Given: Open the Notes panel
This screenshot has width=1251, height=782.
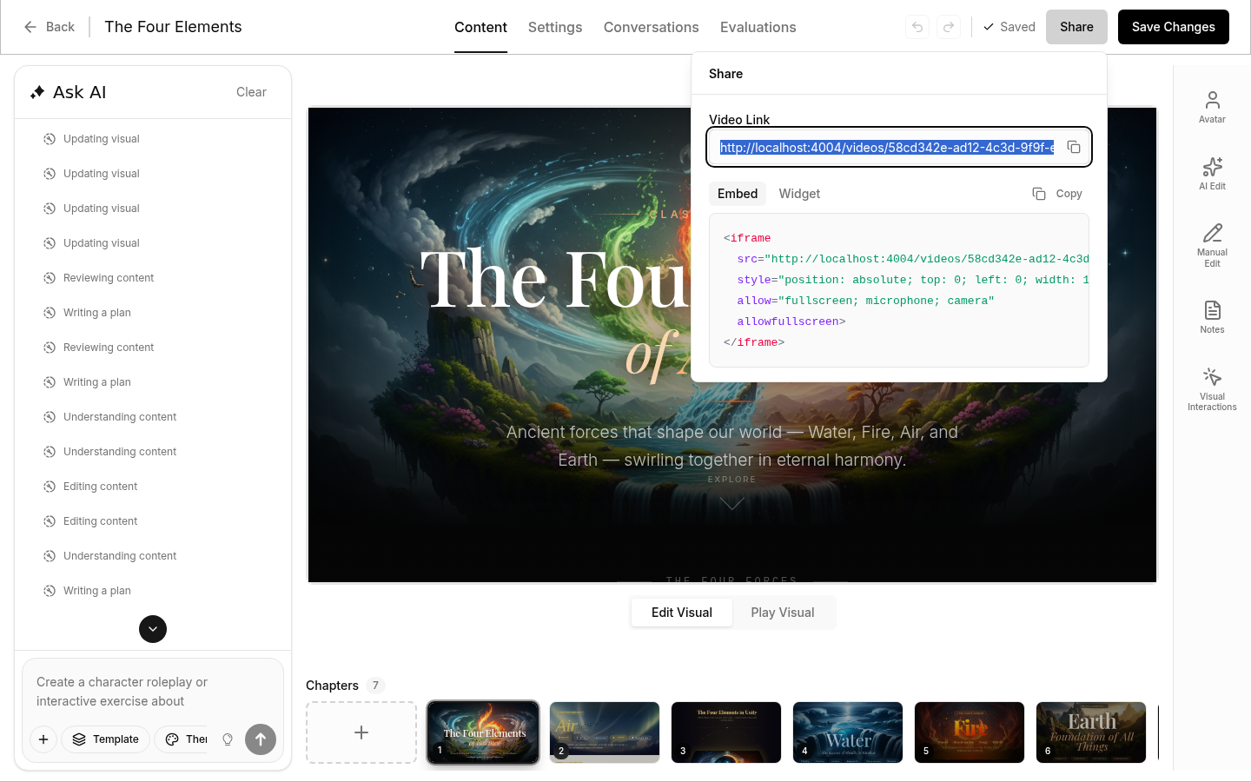Looking at the screenshot, I should click(x=1212, y=316).
